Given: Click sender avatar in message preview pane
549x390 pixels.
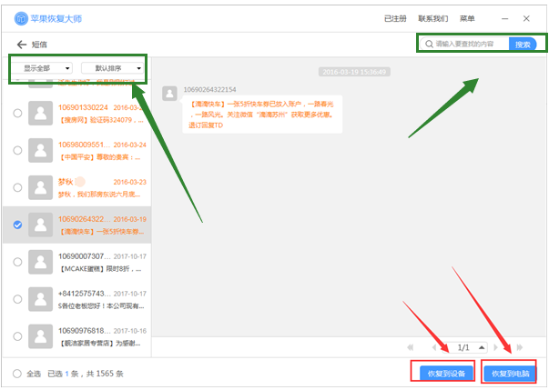Looking at the screenshot, I should click(169, 94).
